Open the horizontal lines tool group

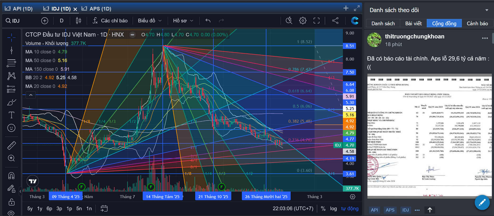point(11,63)
